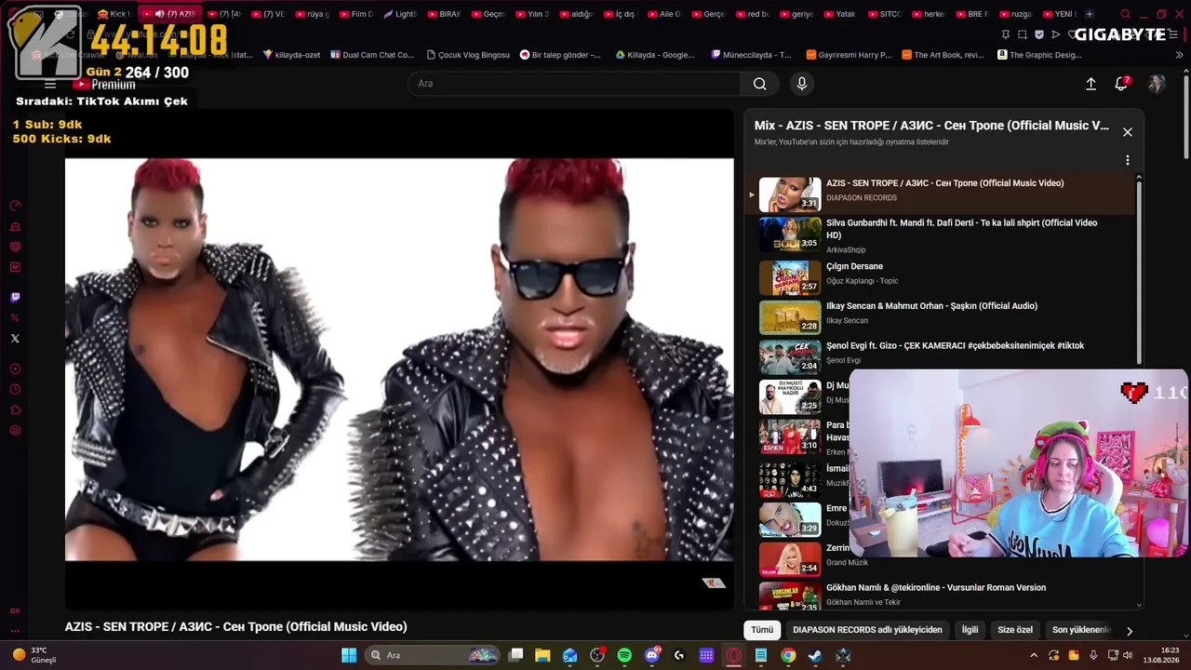Select the İlgili filter chip
The height and width of the screenshot is (670, 1191).
(x=970, y=630)
